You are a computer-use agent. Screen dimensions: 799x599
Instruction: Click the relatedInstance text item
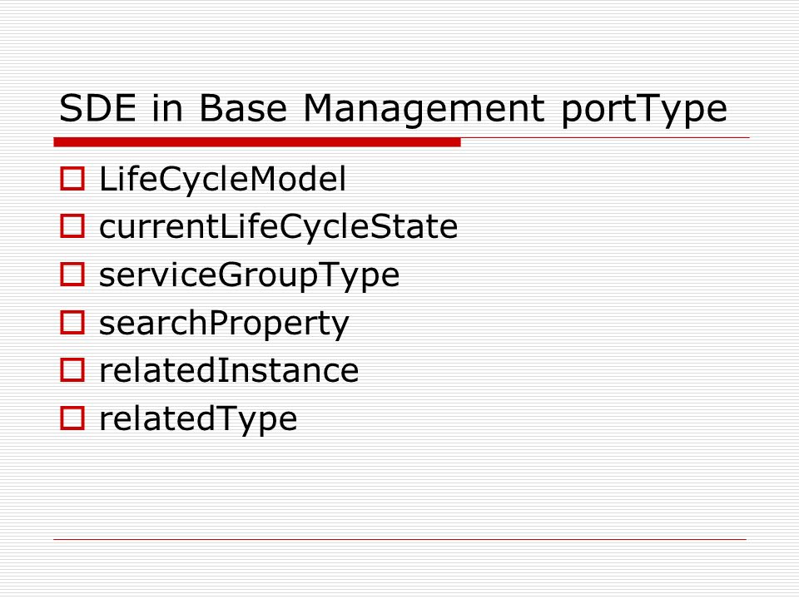(230, 370)
